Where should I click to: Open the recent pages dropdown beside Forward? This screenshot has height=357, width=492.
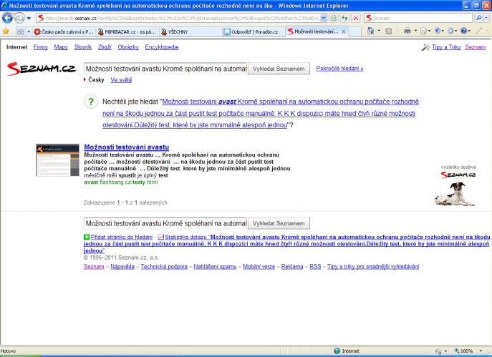[x=29, y=18]
